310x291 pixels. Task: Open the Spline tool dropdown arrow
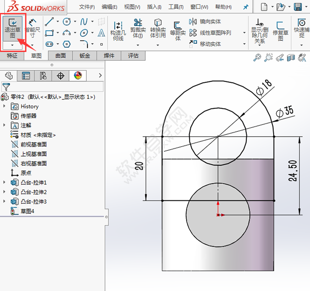[92, 21]
